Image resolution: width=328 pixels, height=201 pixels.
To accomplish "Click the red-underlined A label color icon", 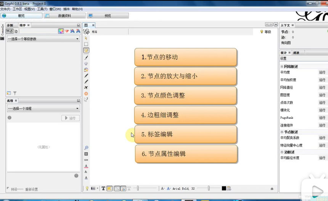I will 86,166.
